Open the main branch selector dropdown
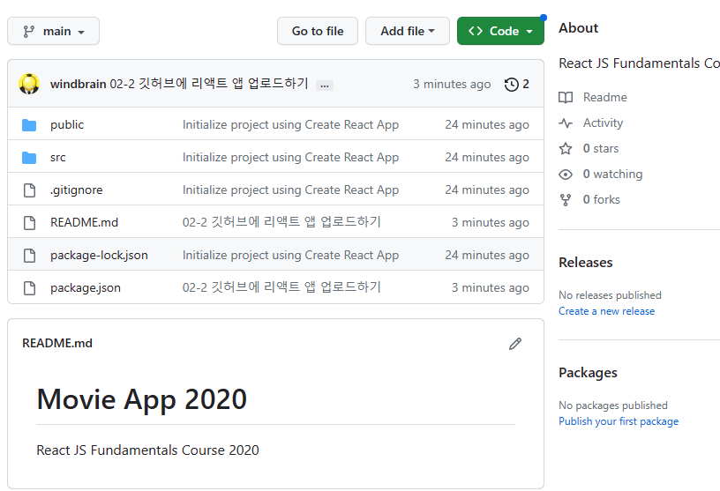The width and height of the screenshot is (720, 491). tap(53, 31)
